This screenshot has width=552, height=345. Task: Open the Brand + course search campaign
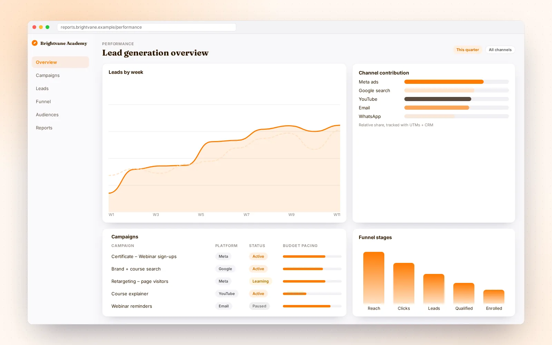(x=136, y=269)
